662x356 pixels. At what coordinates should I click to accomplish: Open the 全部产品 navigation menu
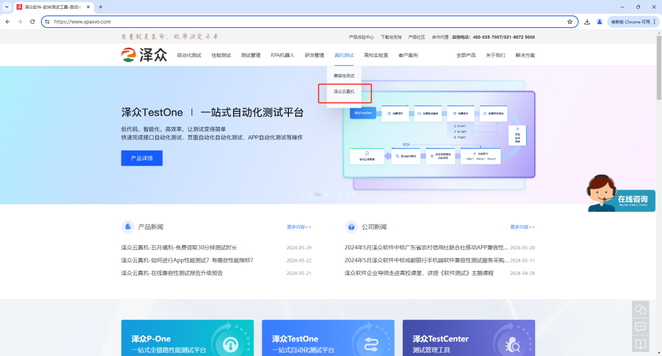tap(466, 55)
